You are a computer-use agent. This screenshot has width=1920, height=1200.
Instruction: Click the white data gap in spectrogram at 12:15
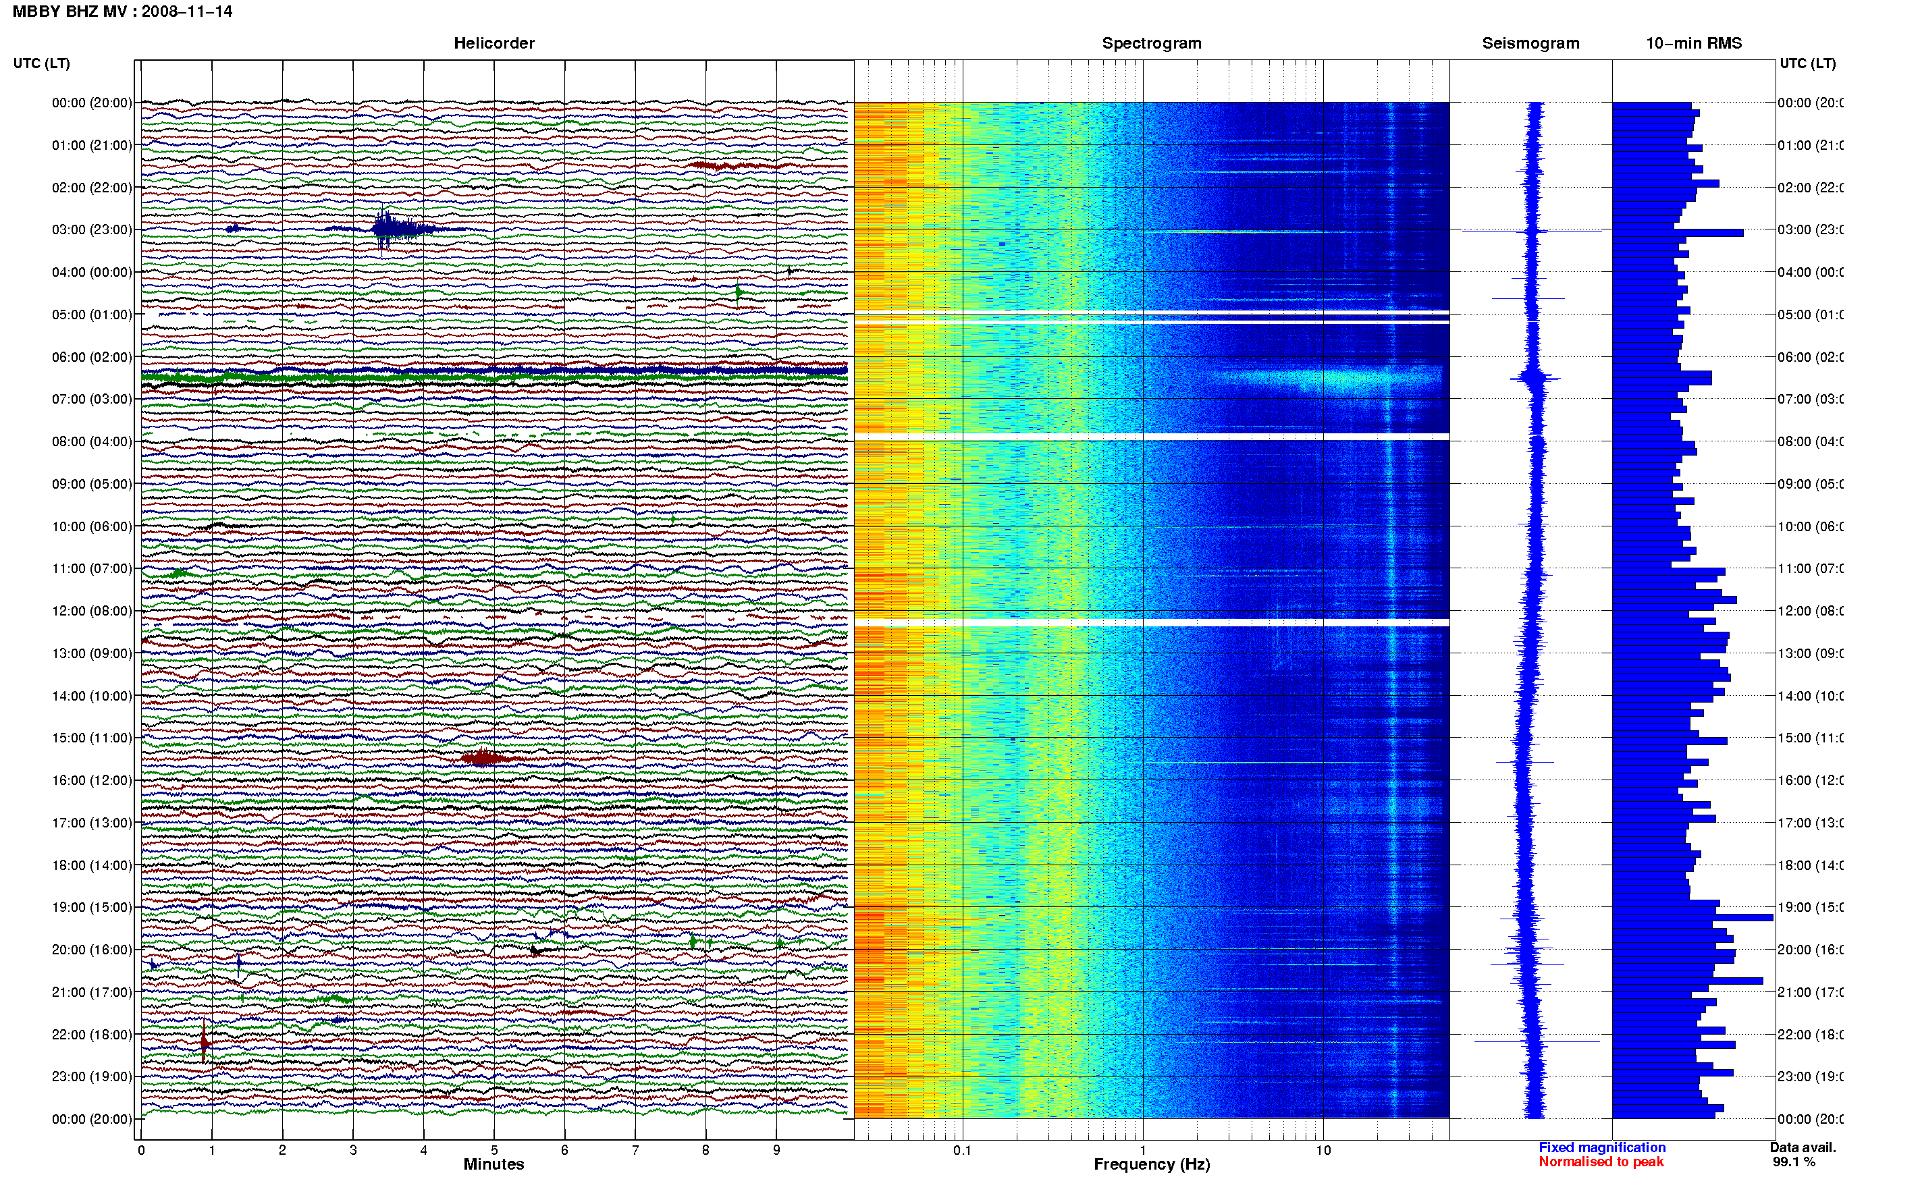click(x=1152, y=622)
